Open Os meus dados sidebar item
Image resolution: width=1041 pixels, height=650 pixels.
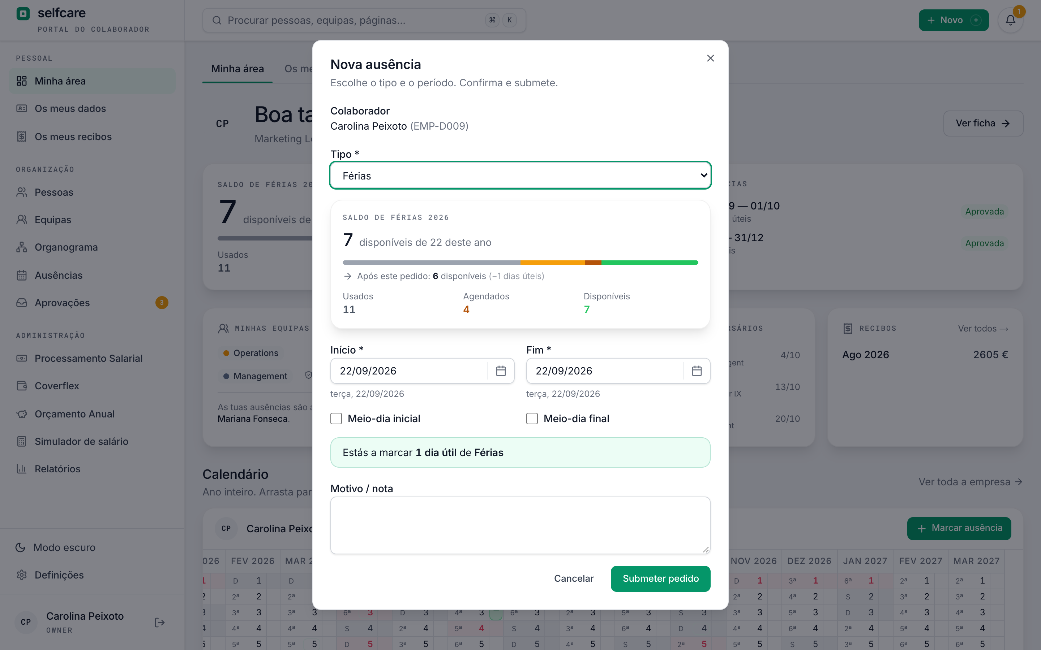(x=92, y=108)
